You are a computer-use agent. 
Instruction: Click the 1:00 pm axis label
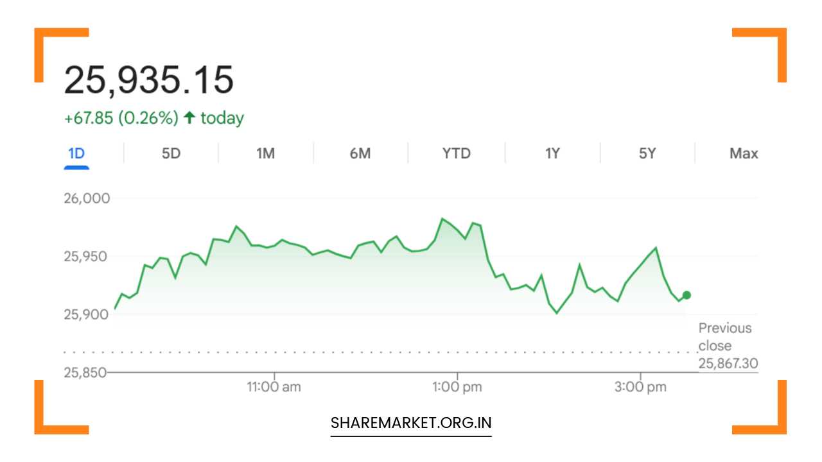pyautogui.click(x=457, y=387)
